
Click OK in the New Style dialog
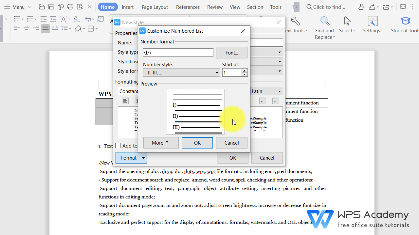(x=233, y=158)
